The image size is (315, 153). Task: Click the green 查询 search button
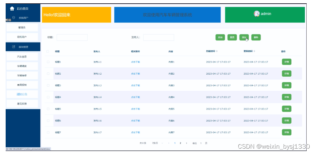pos(220,37)
